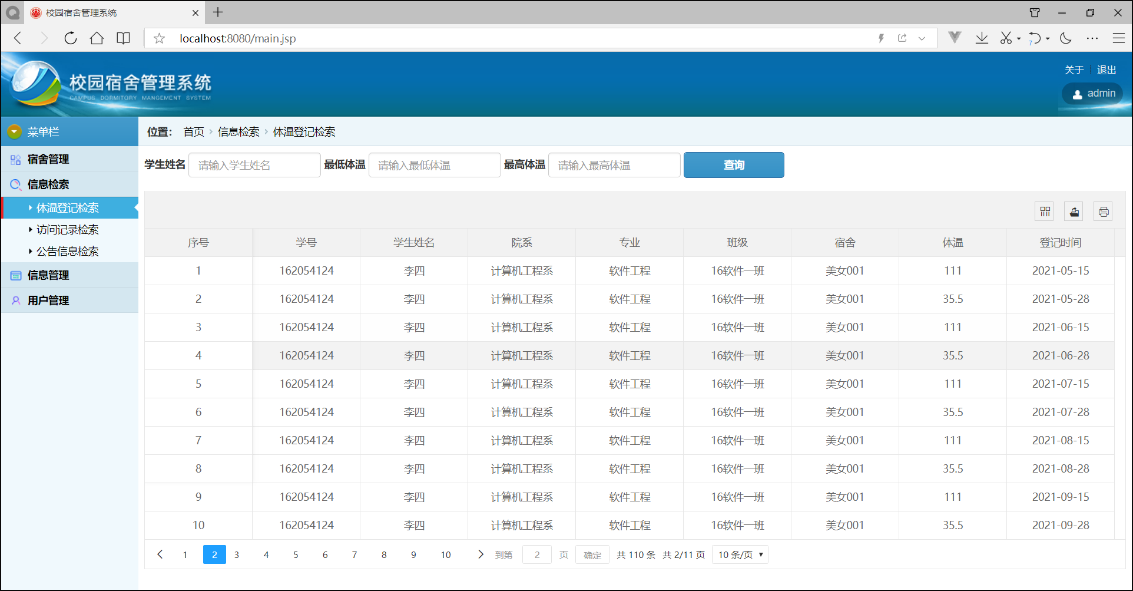
Task: Click the 体温 column header
Action: pos(953,243)
